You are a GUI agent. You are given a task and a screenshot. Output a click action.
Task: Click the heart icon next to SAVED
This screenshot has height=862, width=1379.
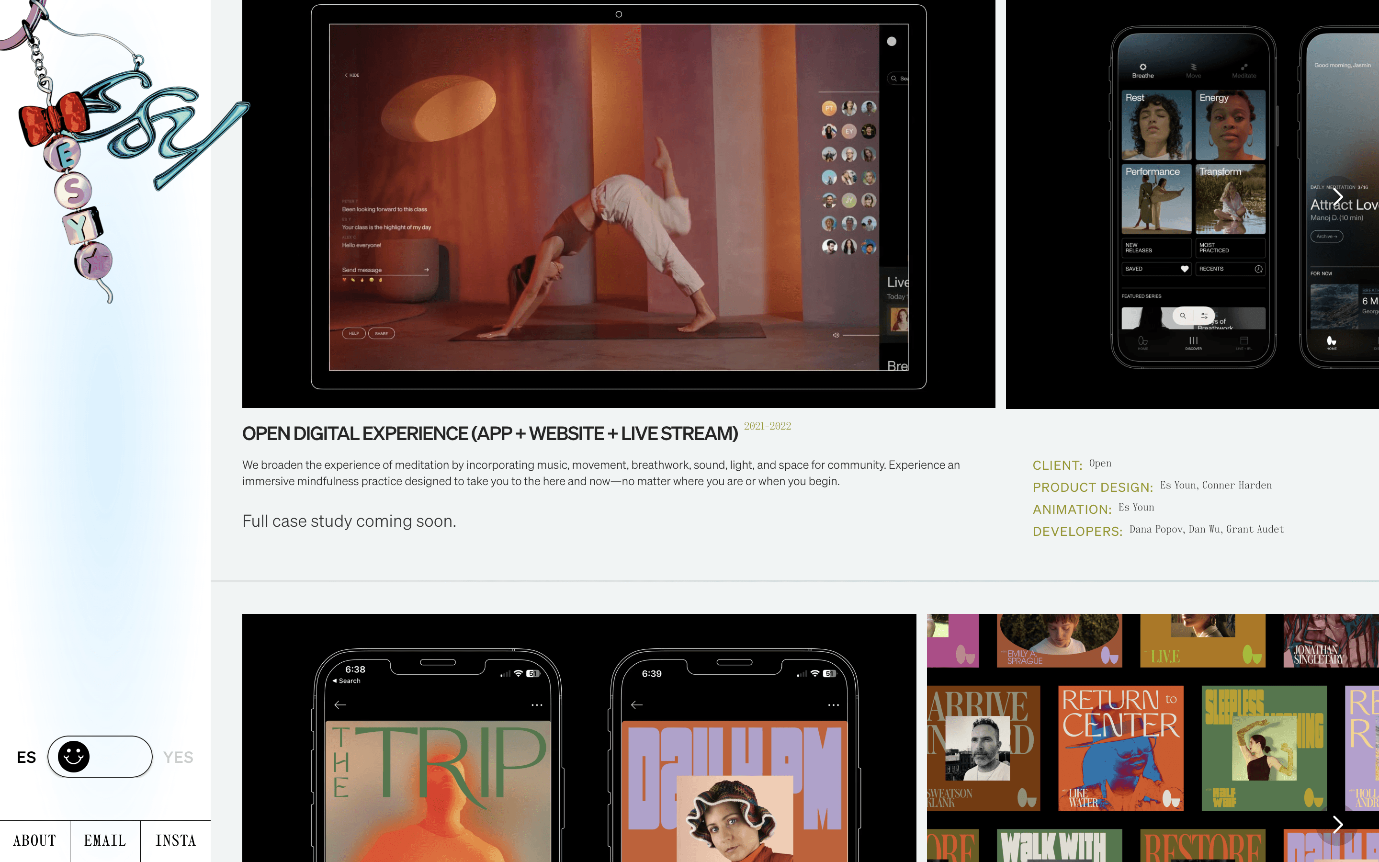pyautogui.click(x=1184, y=269)
